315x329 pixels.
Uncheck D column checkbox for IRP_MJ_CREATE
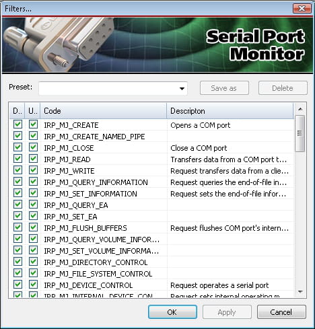(17, 124)
